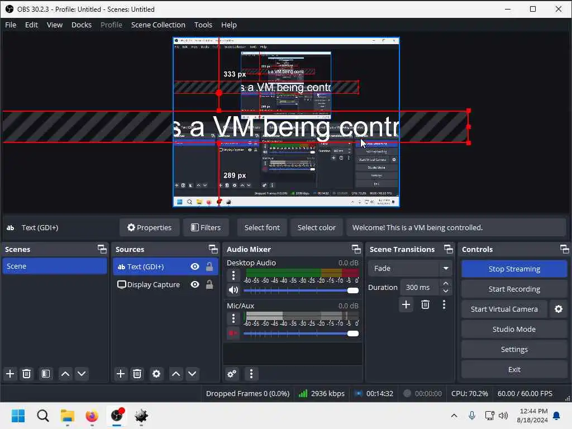Click Start Recording button
Screen dimensions: 572x429
click(514, 289)
